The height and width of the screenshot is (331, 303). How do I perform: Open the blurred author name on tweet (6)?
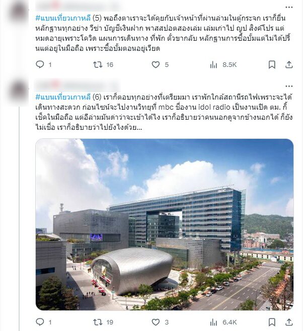point(78,86)
